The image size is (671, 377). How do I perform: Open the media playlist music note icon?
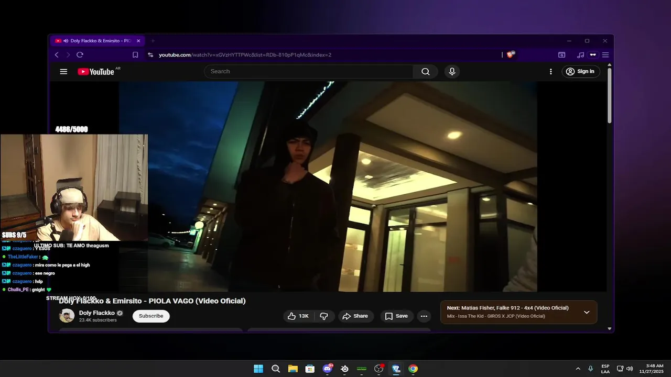[x=580, y=55]
